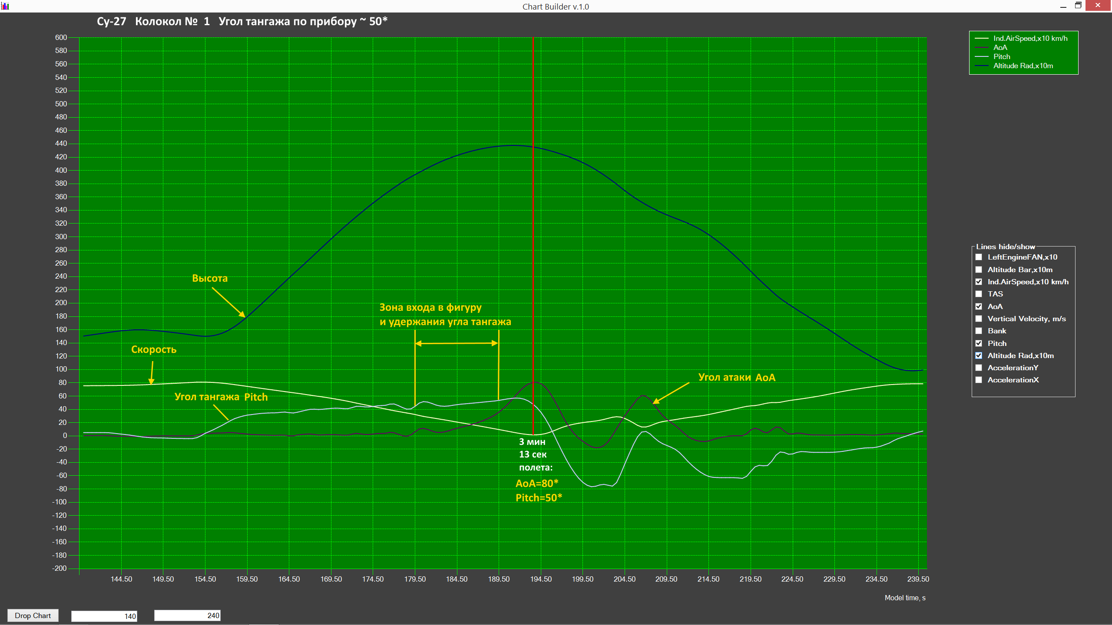
Task: Click the x-axis label 194.50
Action: click(541, 579)
